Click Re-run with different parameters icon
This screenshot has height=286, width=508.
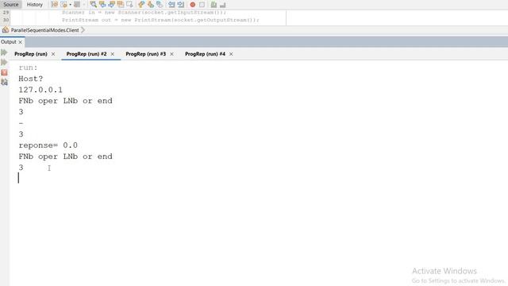(4, 62)
